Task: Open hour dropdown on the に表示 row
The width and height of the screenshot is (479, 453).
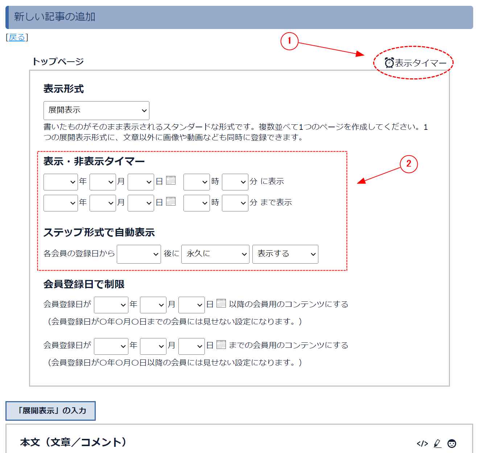Action: tap(197, 182)
